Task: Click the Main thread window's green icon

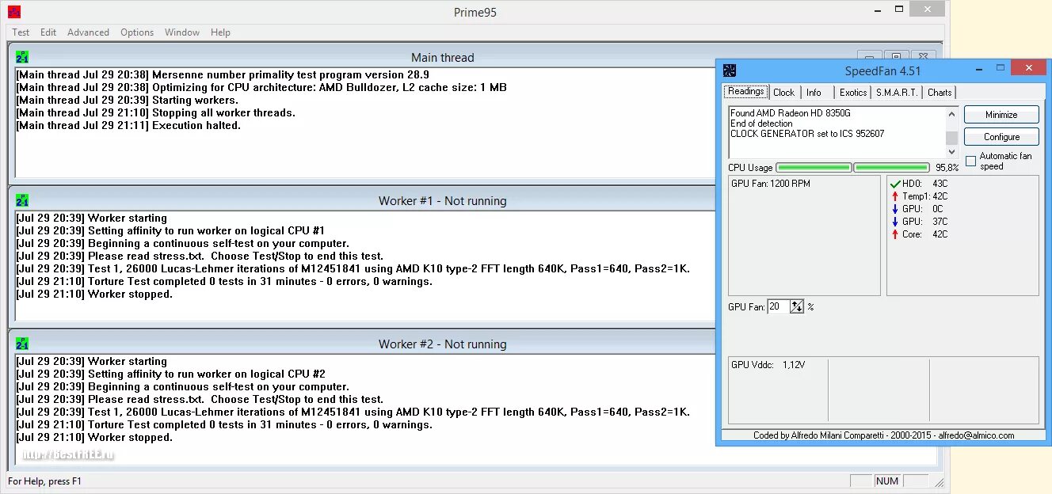Action: pyautogui.click(x=22, y=57)
